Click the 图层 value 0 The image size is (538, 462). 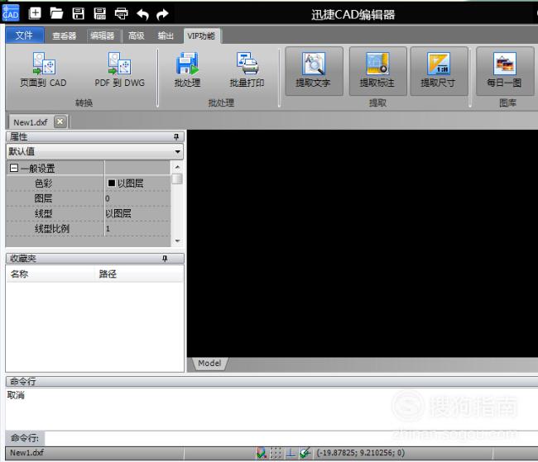click(108, 198)
